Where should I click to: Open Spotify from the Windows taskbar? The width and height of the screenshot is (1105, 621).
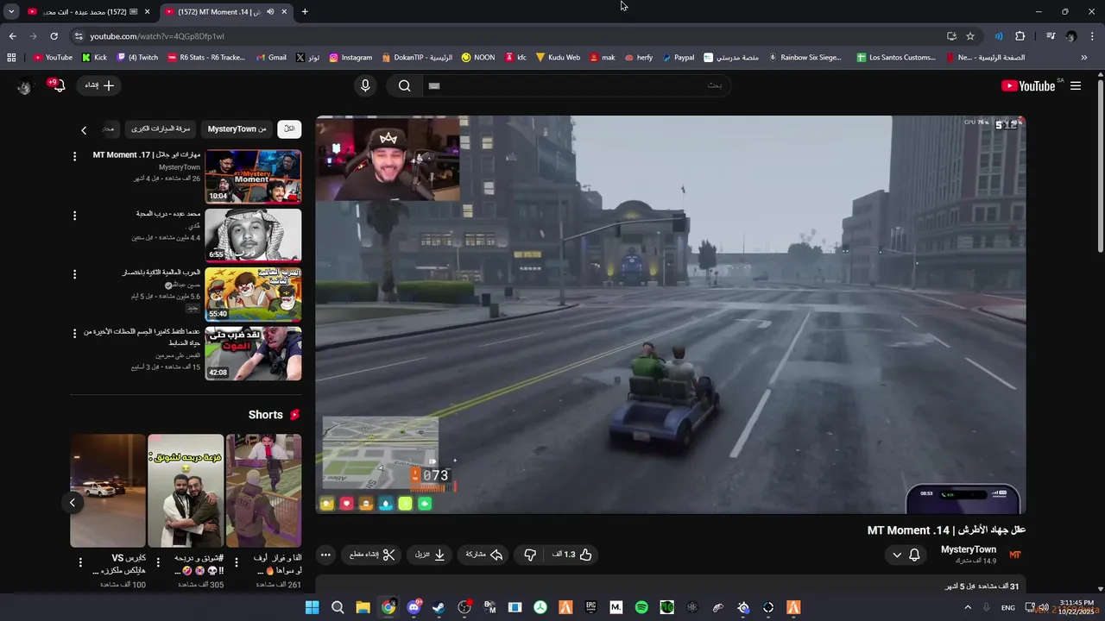pyautogui.click(x=641, y=607)
